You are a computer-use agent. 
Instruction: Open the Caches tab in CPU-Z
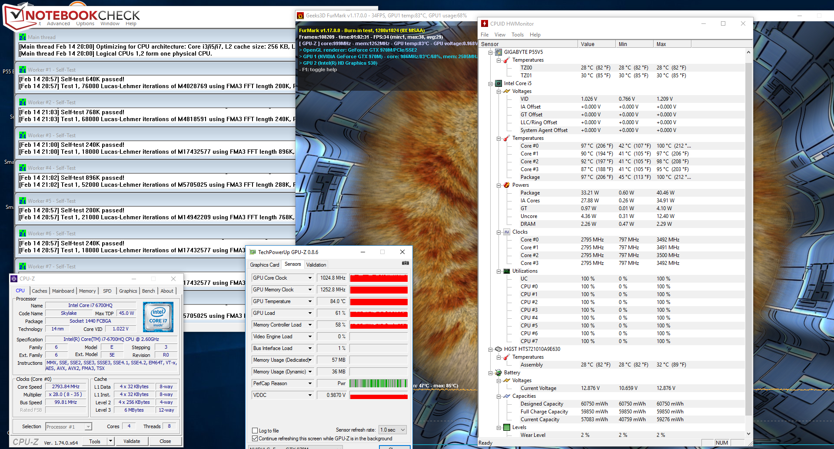point(40,291)
